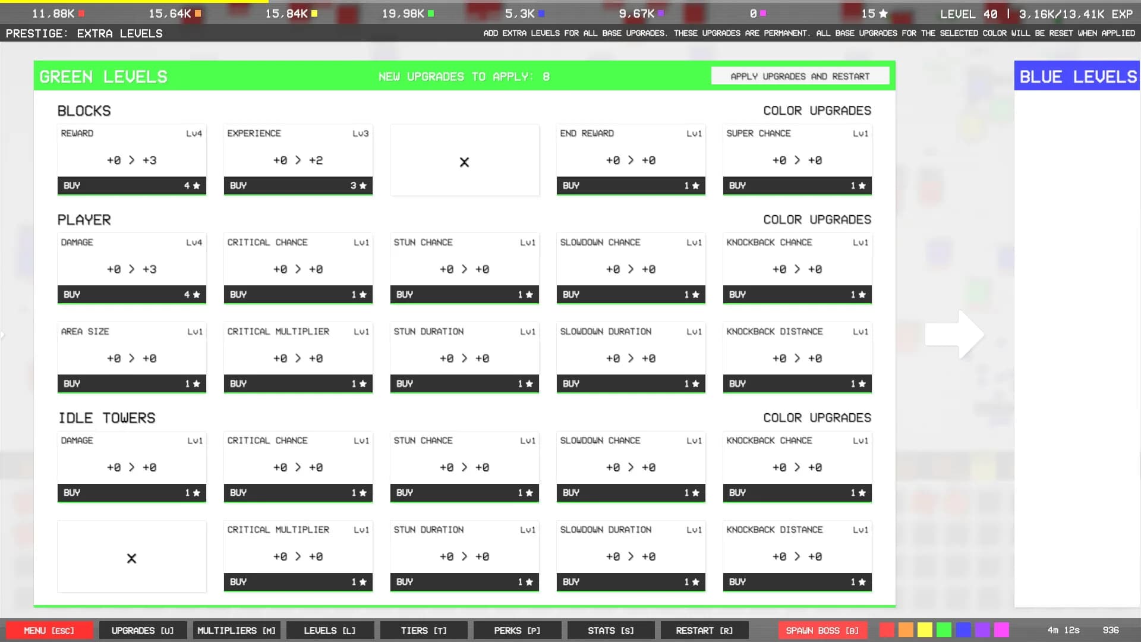
Task: Open the Multipliers [M] tab
Action: tap(237, 631)
